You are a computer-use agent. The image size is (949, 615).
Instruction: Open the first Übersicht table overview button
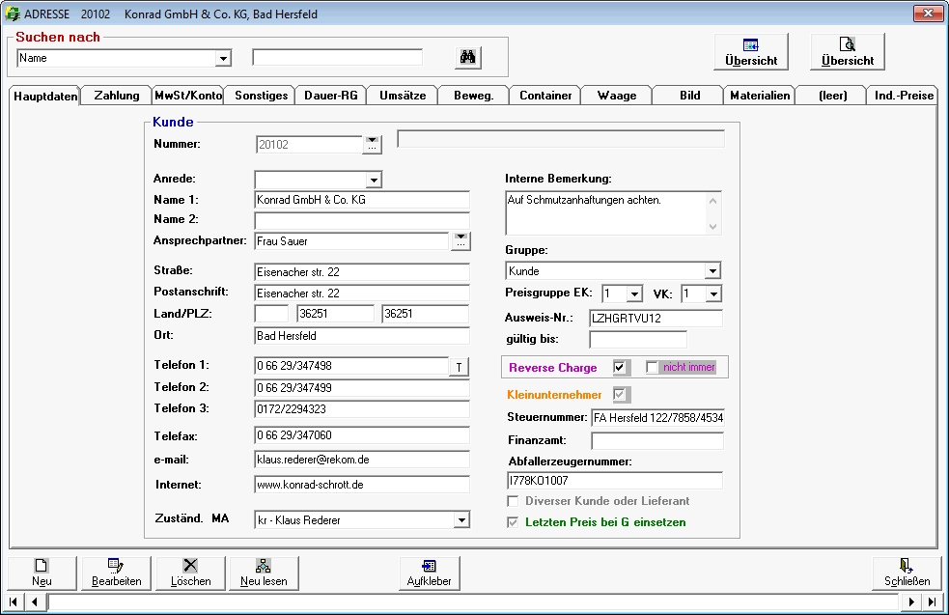[751, 51]
